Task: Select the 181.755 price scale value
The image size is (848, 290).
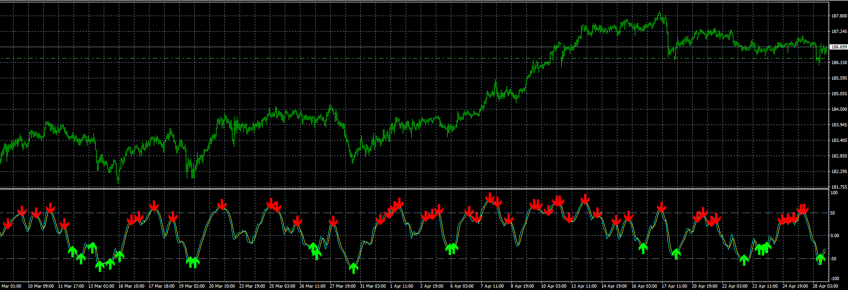Action: (x=838, y=187)
